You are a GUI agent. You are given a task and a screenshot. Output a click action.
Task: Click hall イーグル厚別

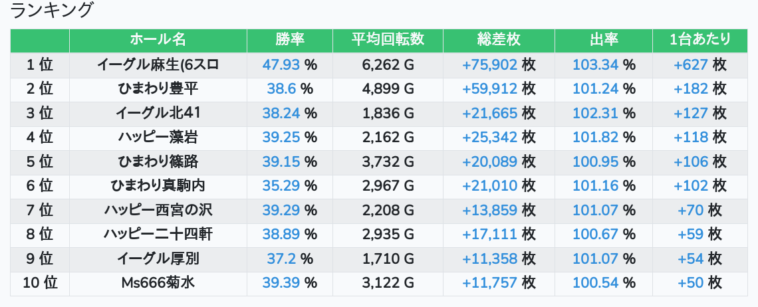tap(158, 258)
